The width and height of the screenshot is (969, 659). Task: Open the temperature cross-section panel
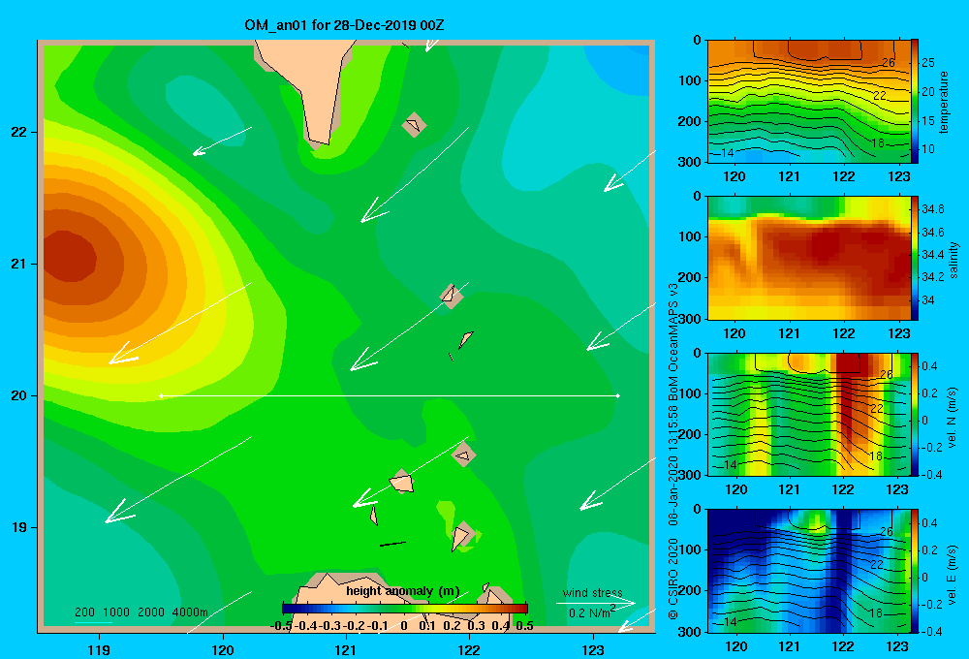click(x=809, y=101)
